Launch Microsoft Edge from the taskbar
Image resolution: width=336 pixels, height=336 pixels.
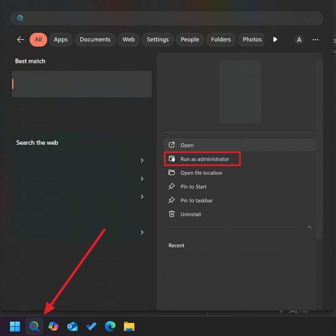pyautogui.click(x=110, y=326)
